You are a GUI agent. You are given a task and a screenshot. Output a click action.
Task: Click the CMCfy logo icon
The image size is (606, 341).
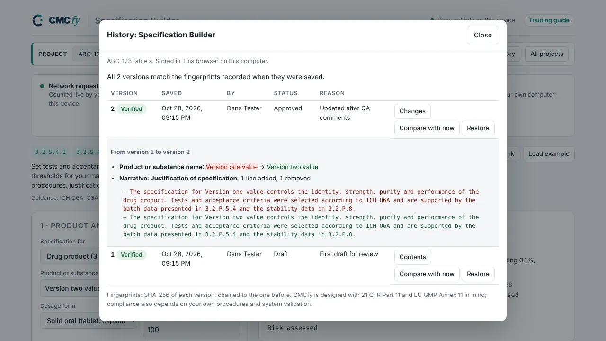[38, 20]
